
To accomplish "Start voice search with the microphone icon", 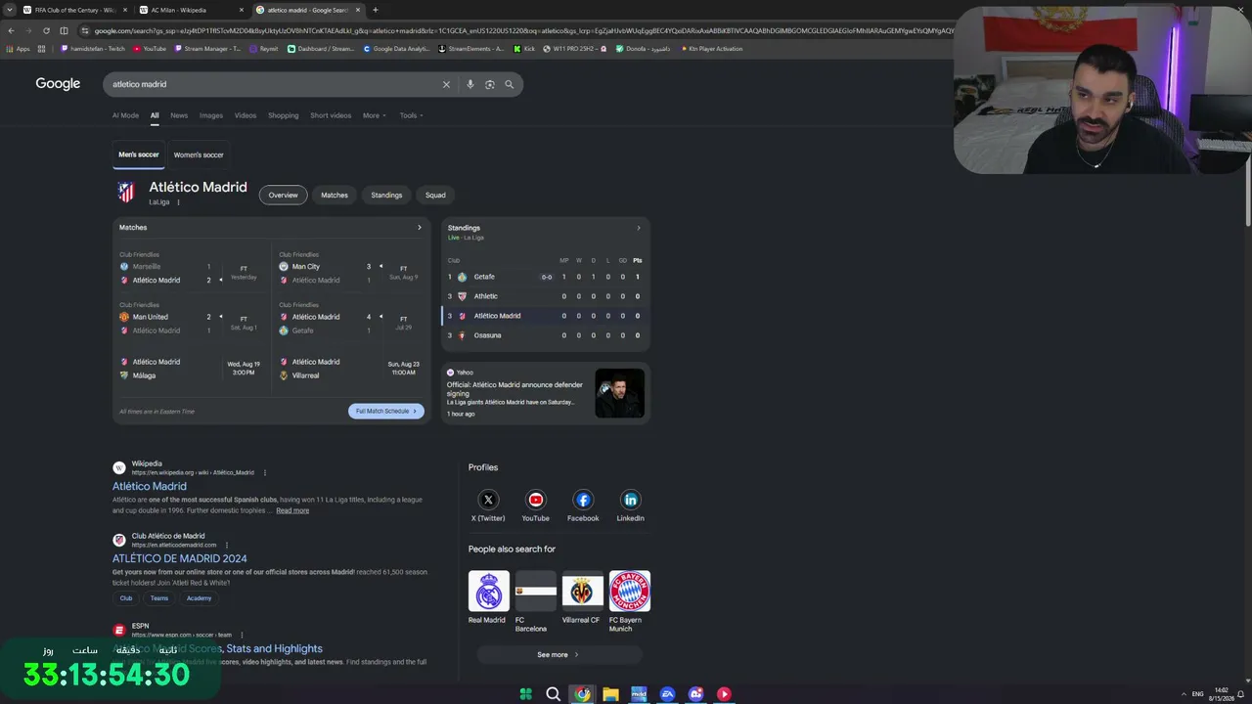I will pyautogui.click(x=470, y=84).
